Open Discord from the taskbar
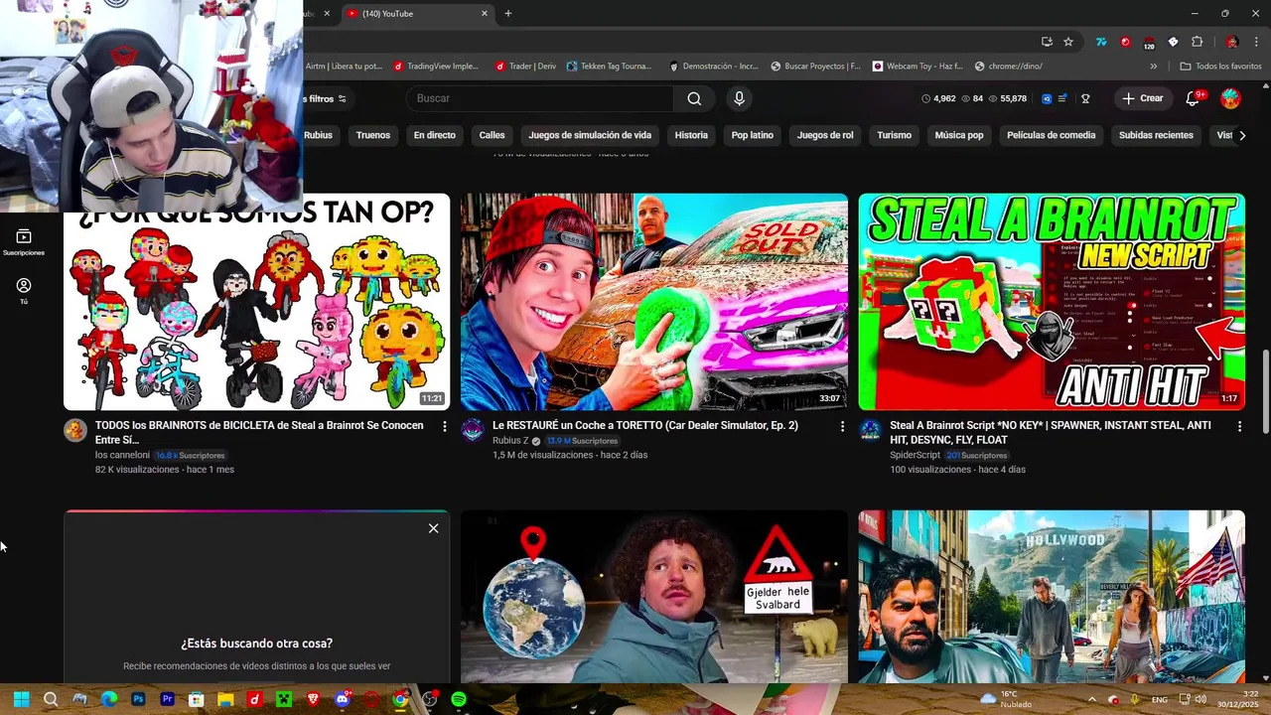Screen dimensions: 1271x715 pos(343,699)
